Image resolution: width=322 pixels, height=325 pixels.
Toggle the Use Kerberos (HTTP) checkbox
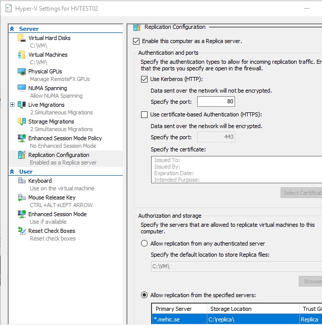coord(145,79)
